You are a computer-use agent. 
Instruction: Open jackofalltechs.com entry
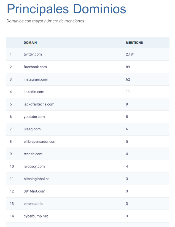pyautogui.click(x=39, y=104)
